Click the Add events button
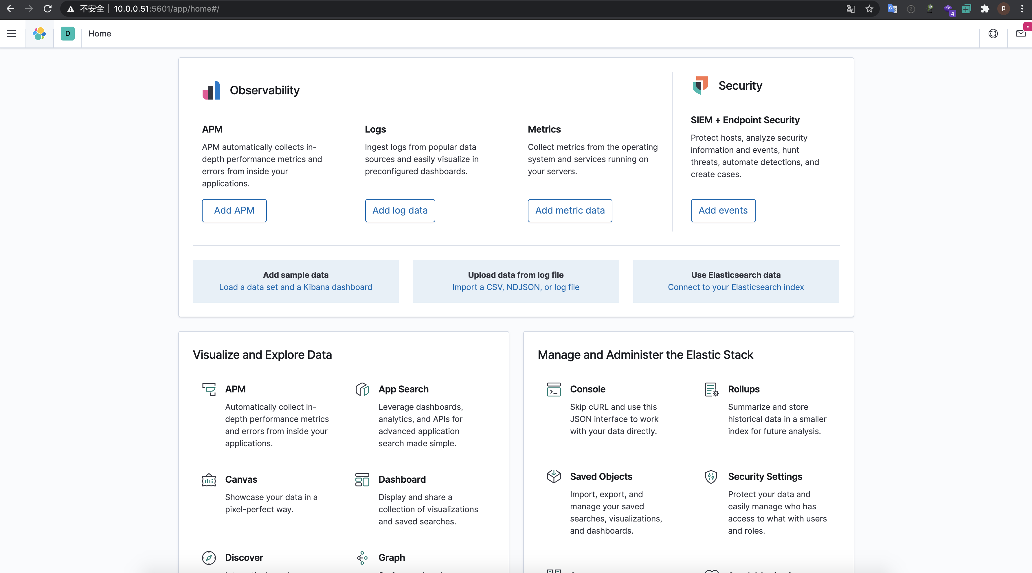The image size is (1032, 573). pos(723,210)
